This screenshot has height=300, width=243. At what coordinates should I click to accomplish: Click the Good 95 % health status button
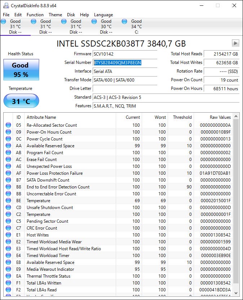click(x=21, y=70)
